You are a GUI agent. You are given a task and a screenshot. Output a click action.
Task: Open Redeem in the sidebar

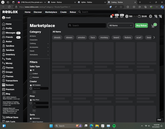tap(8, 85)
